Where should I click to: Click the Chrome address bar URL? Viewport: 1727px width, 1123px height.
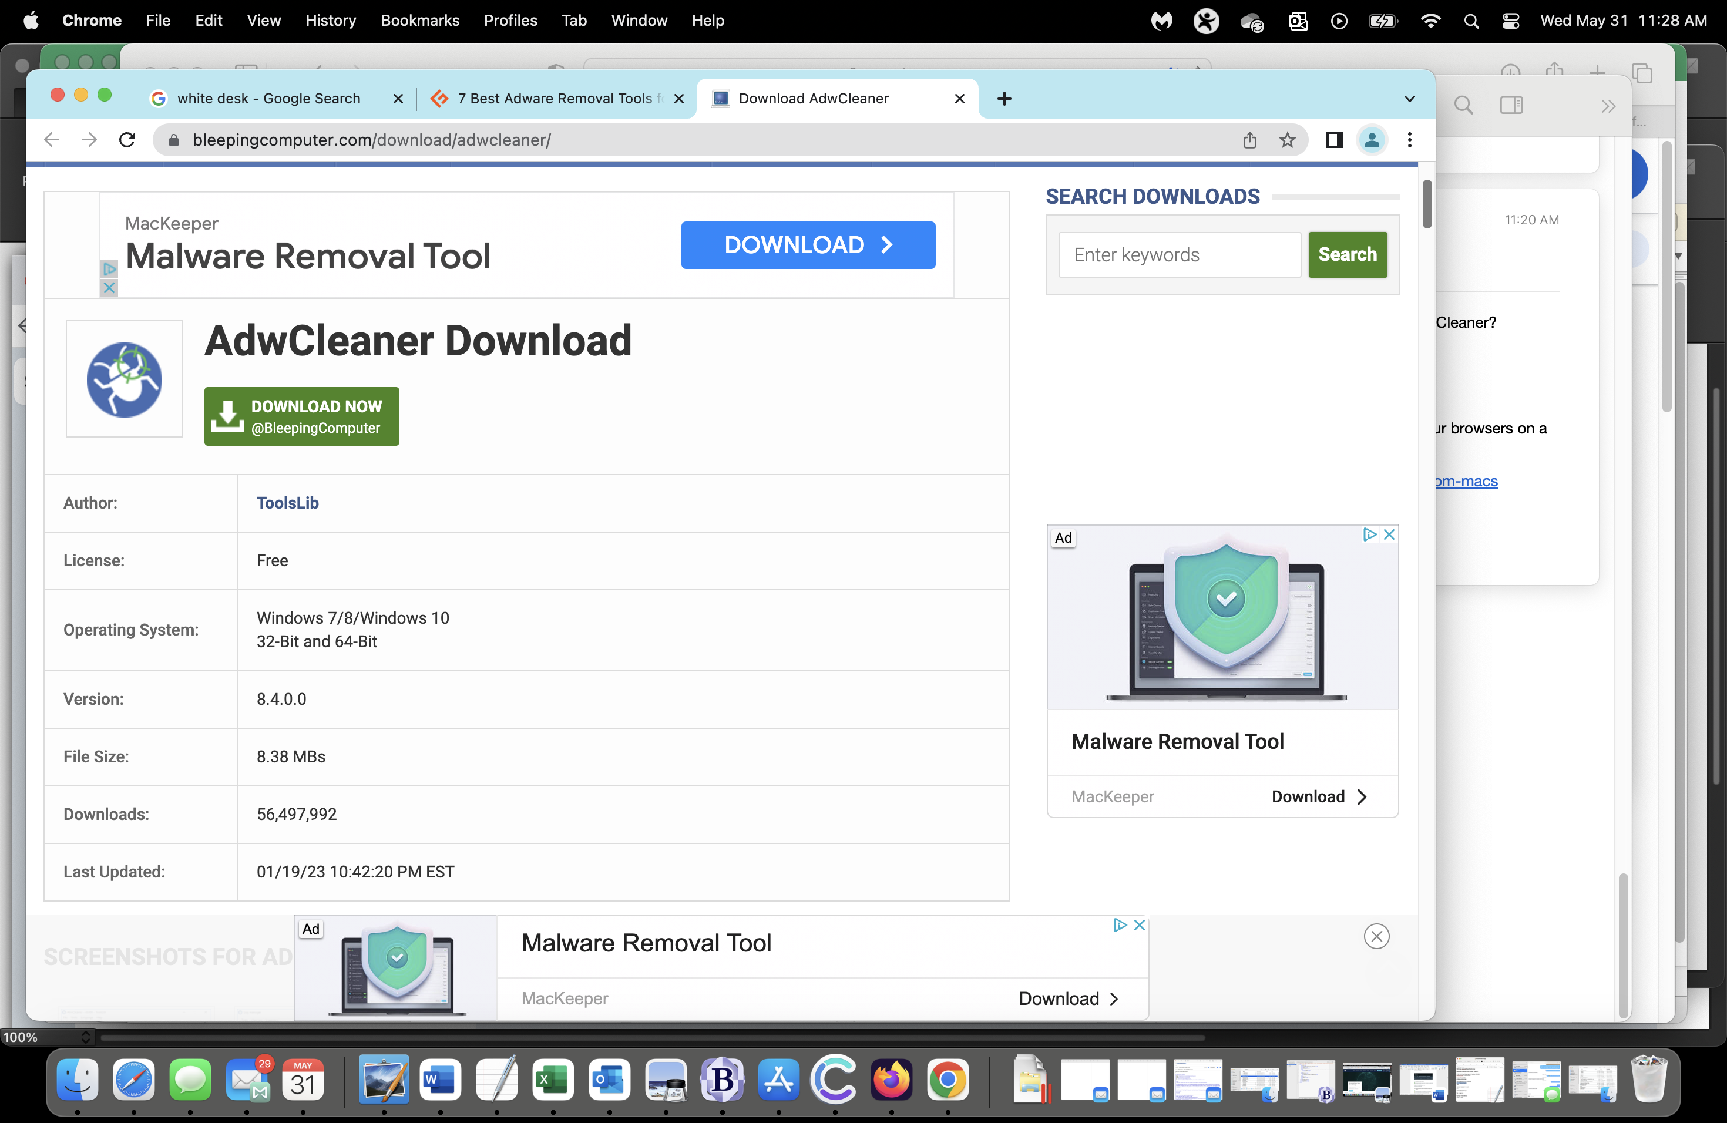[371, 140]
